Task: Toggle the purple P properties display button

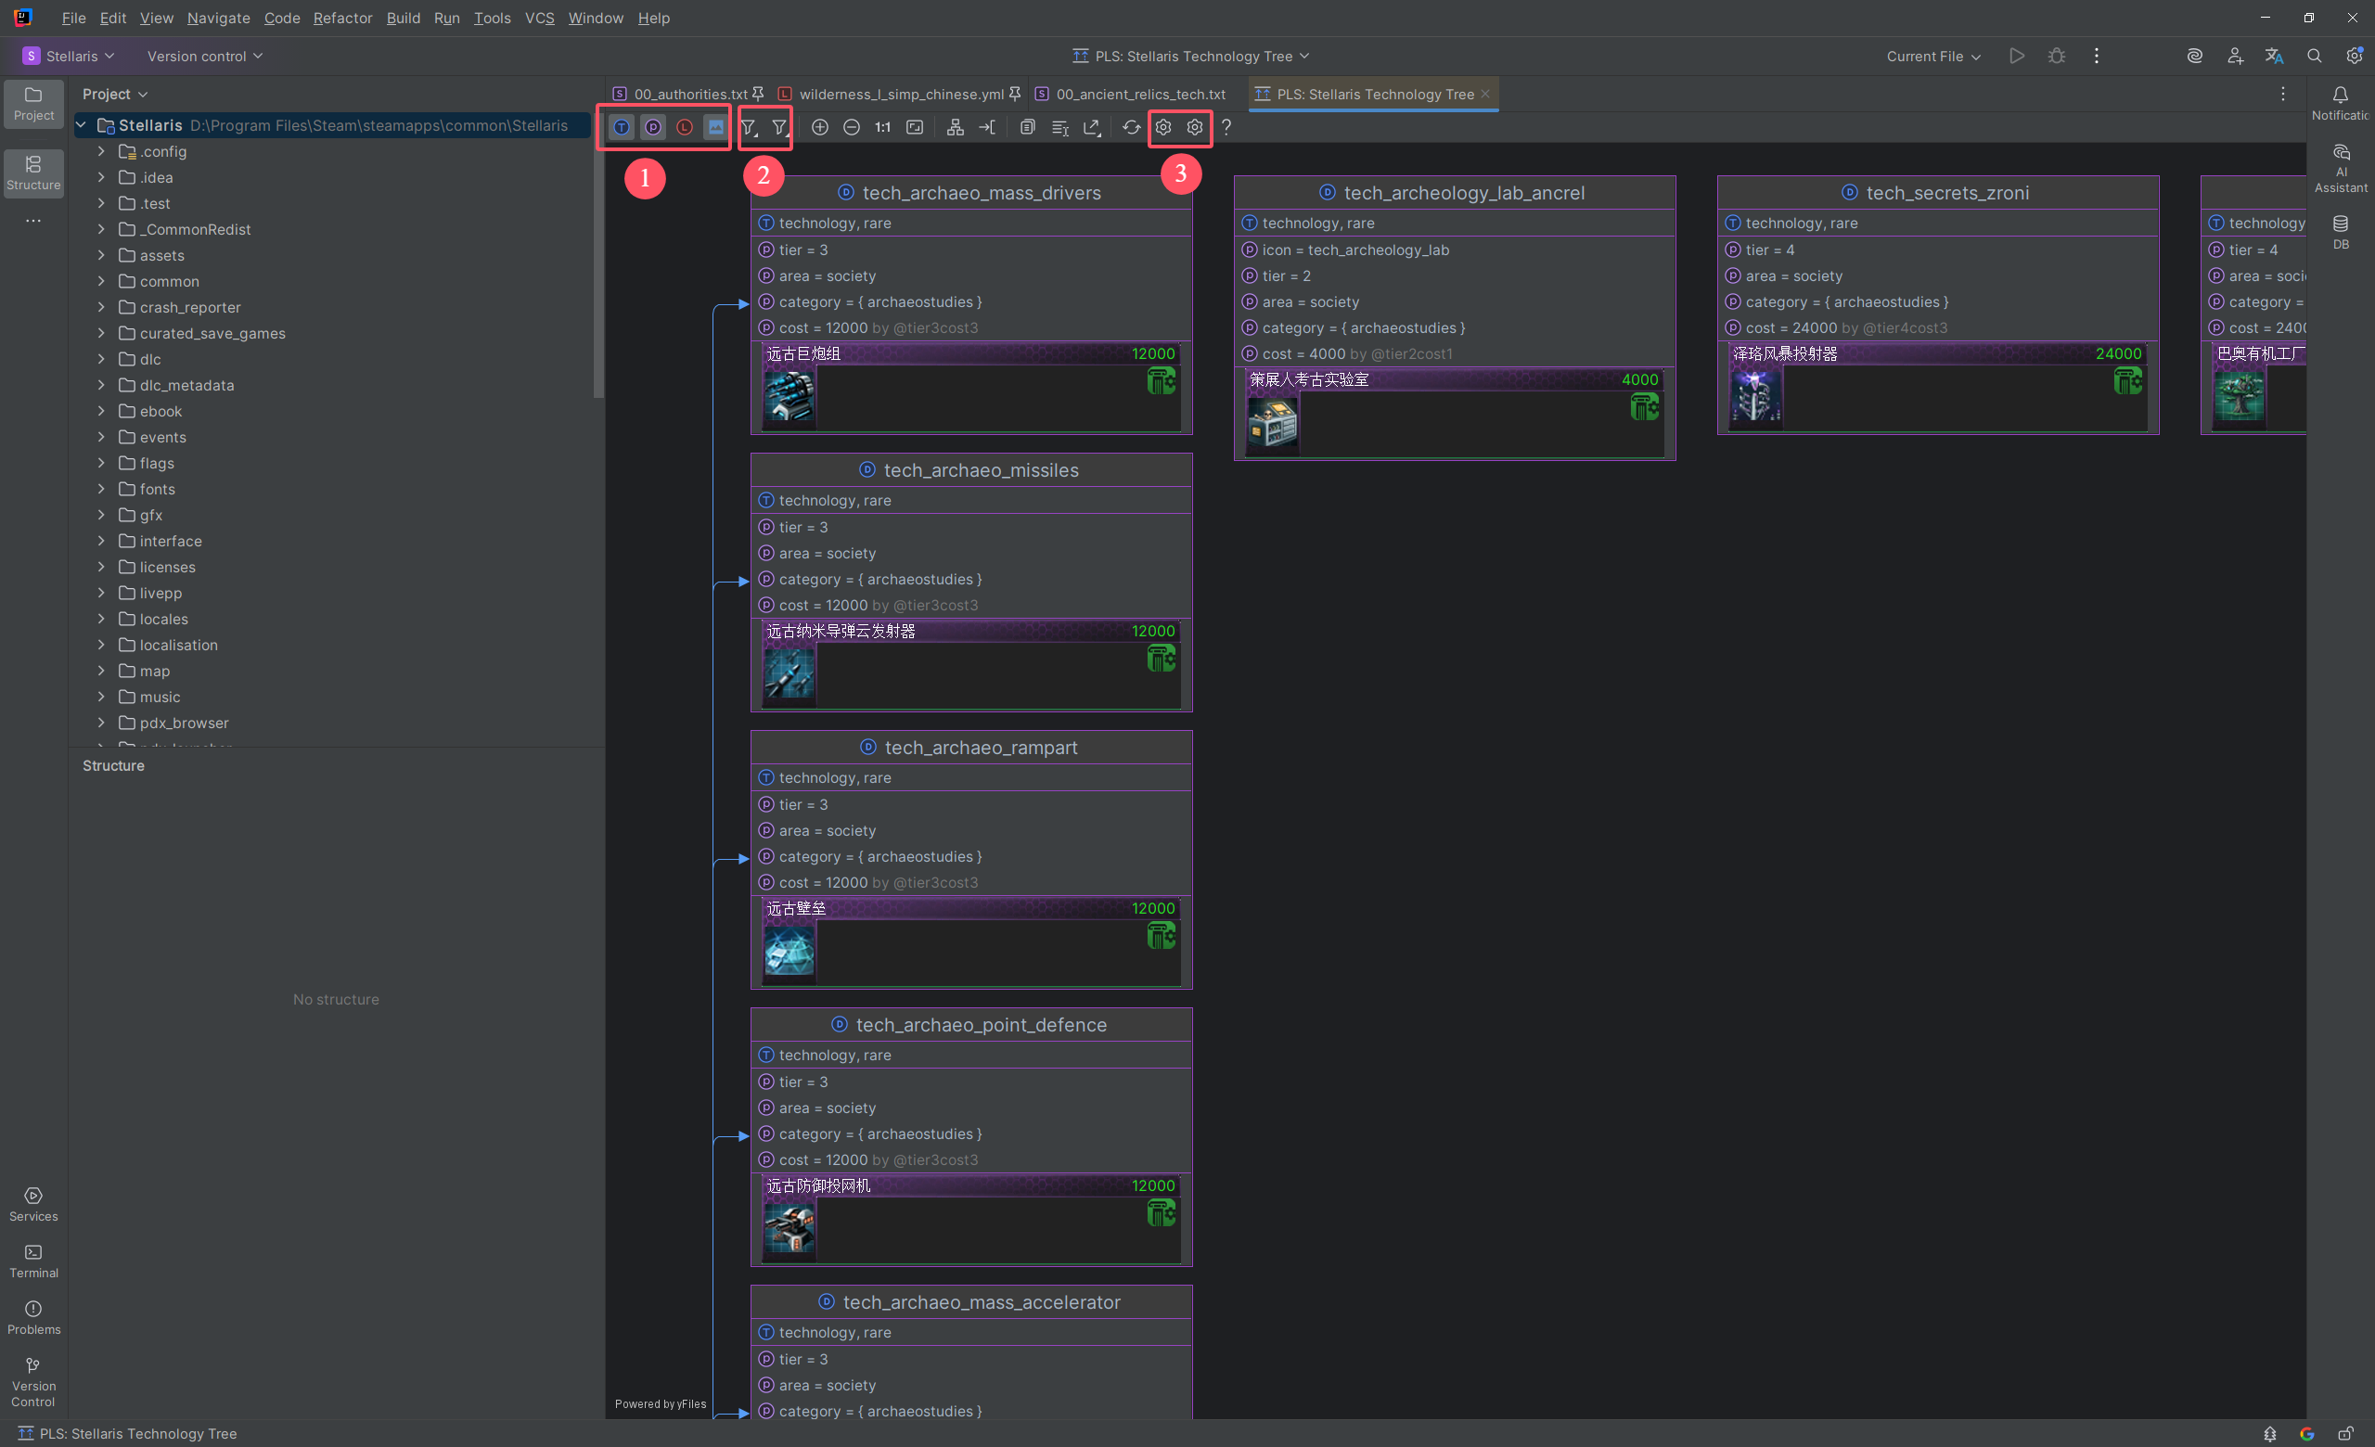Action: [652, 127]
